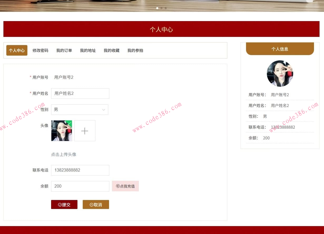The height and width of the screenshot is (234, 324).
Task: Click the uploaded avatar thumbnail in the form
Action: click(x=61, y=130)
